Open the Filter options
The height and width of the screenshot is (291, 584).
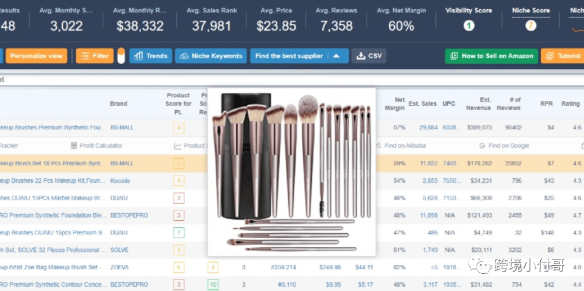point(95,56)
